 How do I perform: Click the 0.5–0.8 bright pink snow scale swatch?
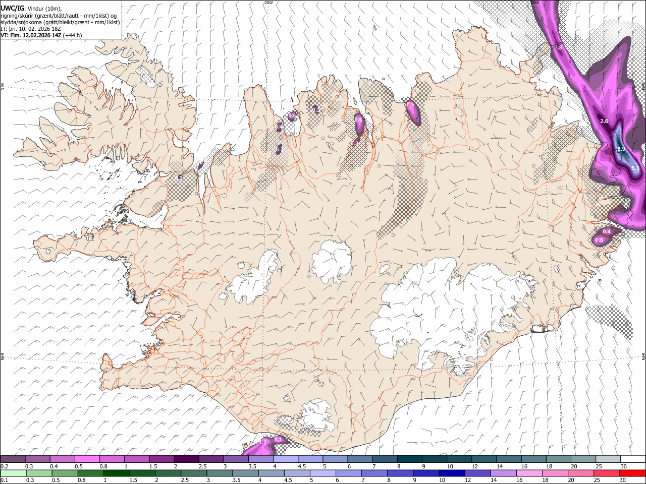87,459
